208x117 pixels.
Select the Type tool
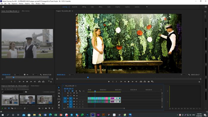59,108
